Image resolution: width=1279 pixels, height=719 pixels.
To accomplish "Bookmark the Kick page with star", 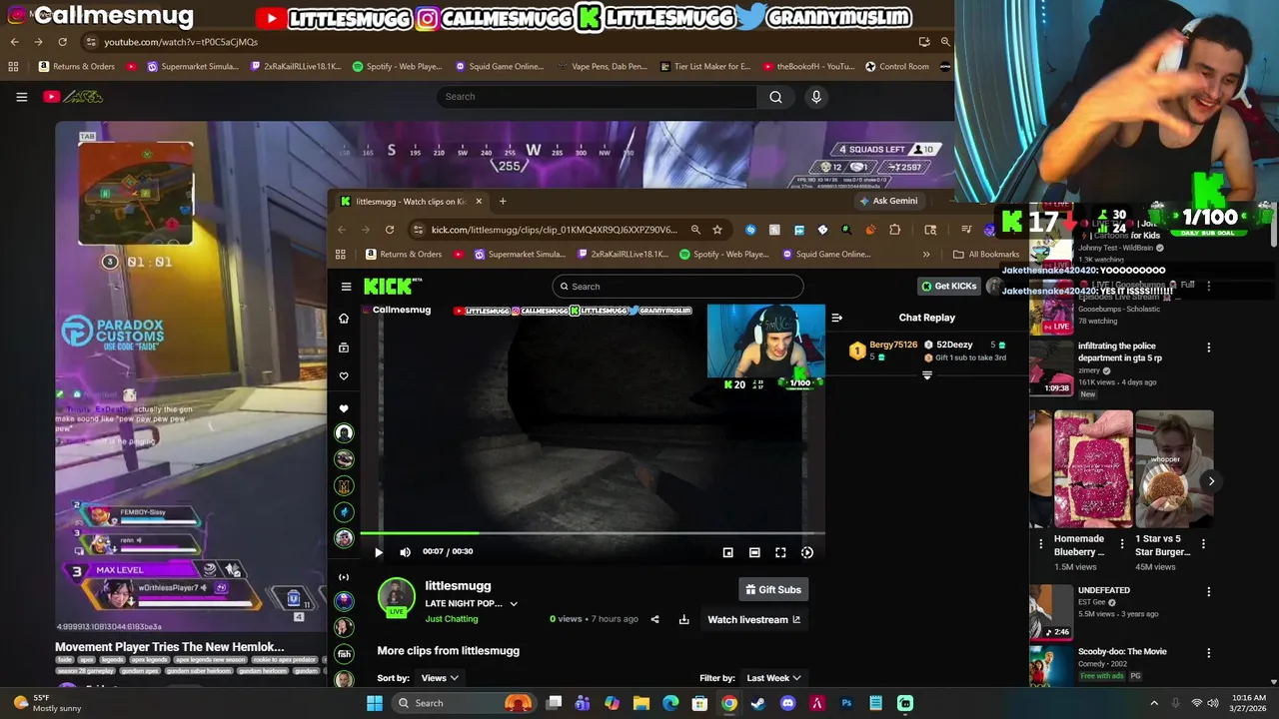I will [x=717, y=230].
